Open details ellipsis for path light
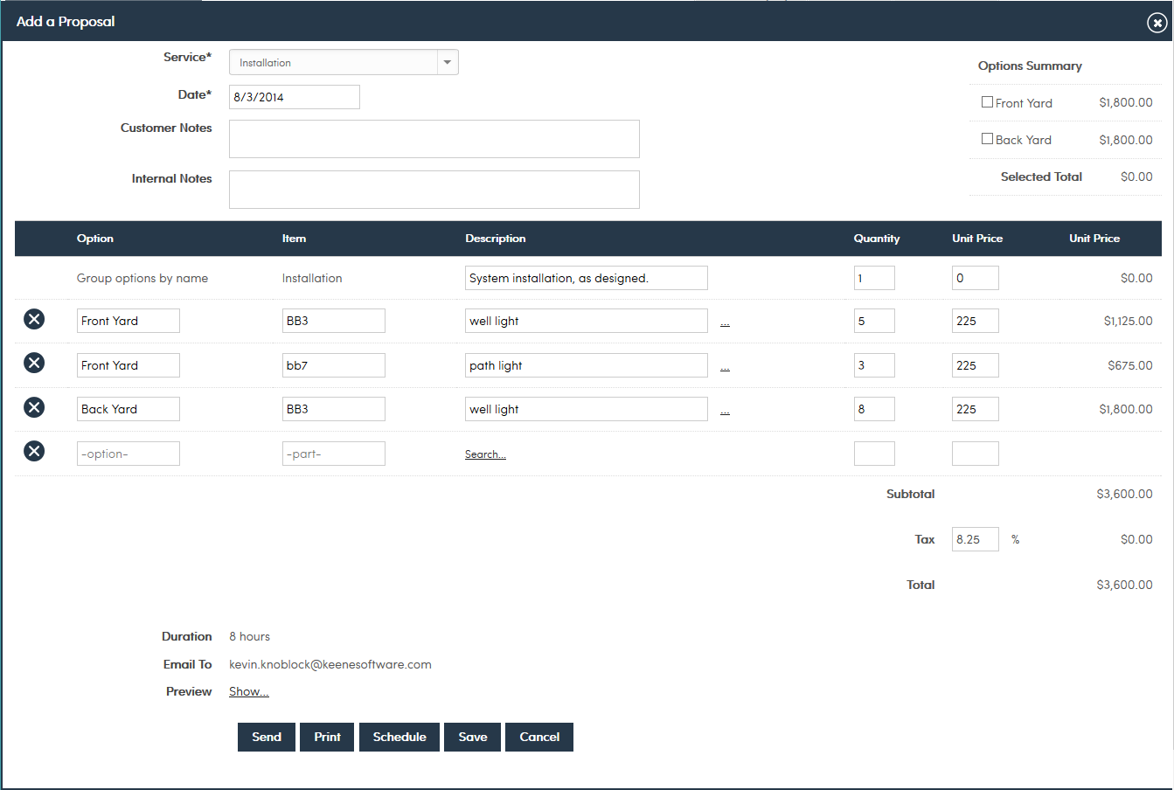The width and height of the screenshot is (1174, 790). tap(725, 367)
